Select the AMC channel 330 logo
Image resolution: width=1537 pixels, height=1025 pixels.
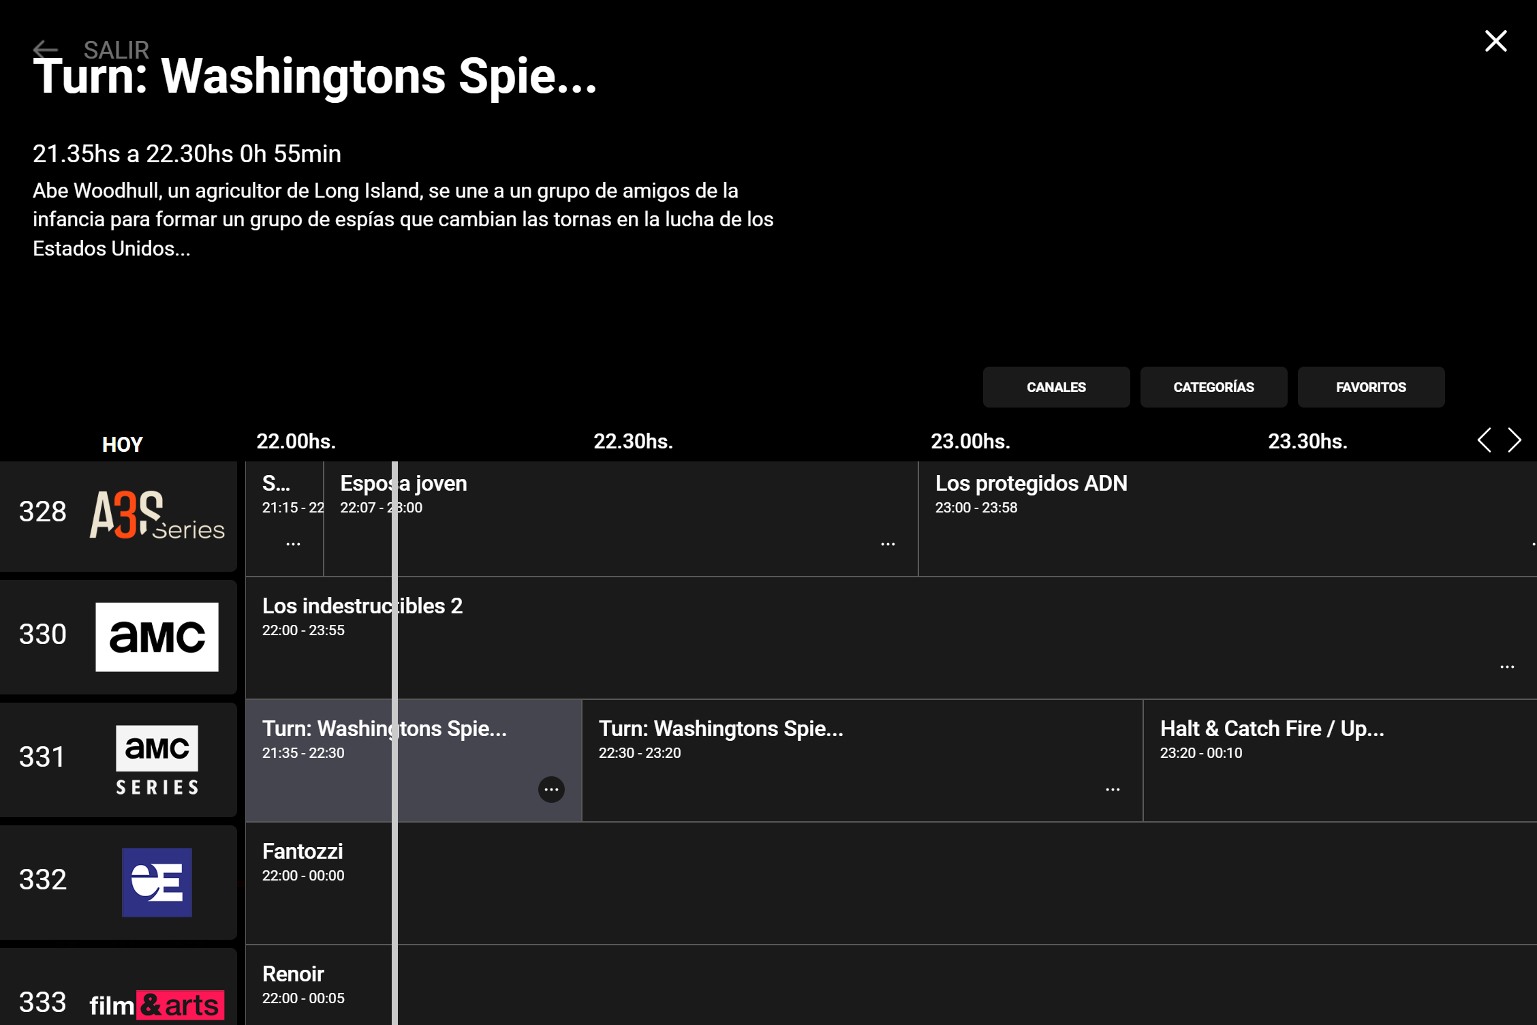tap(157, 637)
